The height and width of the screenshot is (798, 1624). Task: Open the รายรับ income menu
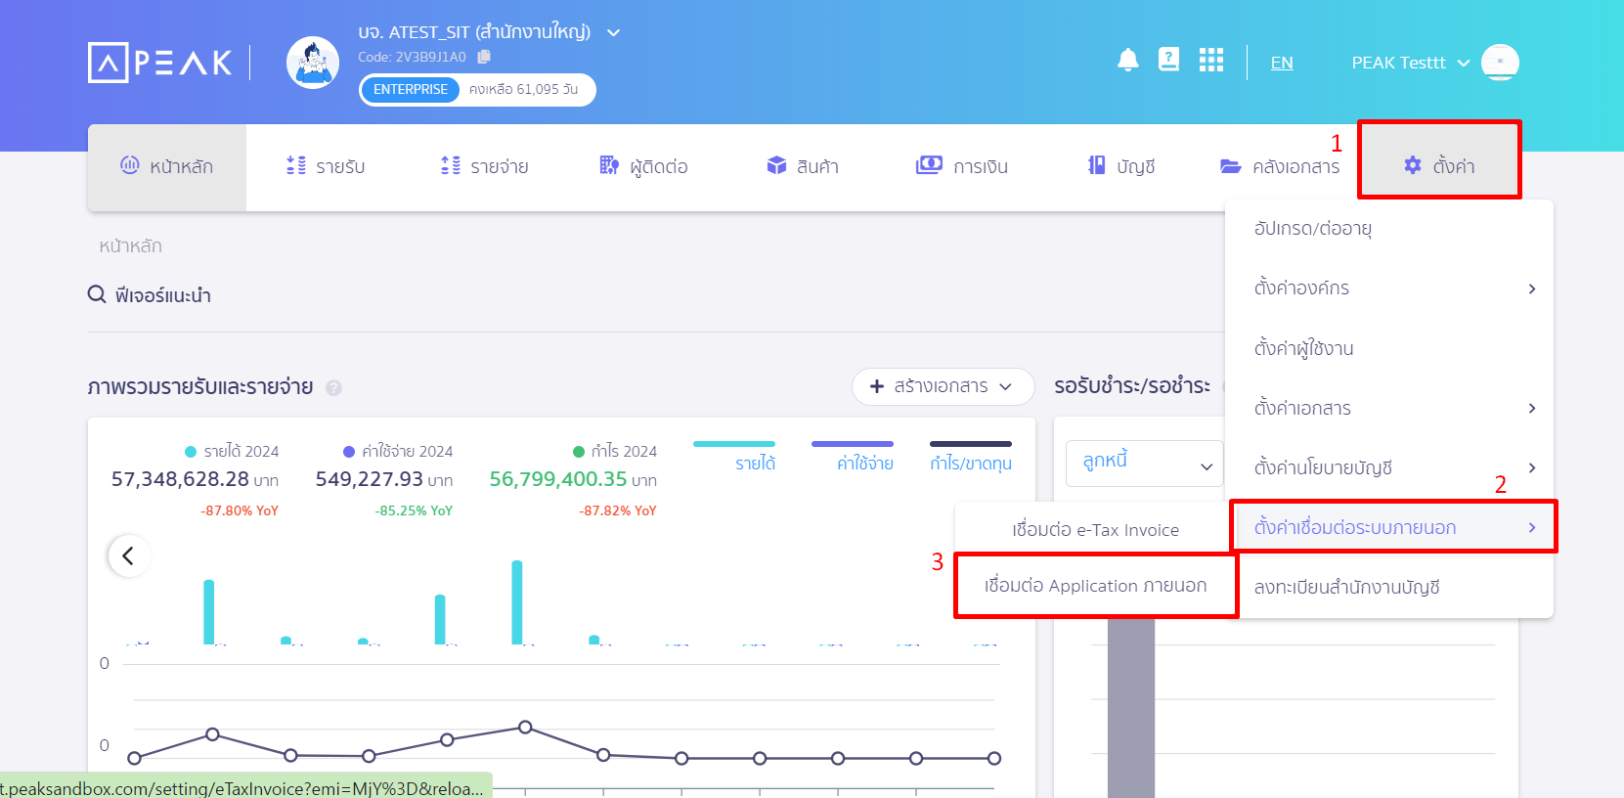tap(326, 167)
